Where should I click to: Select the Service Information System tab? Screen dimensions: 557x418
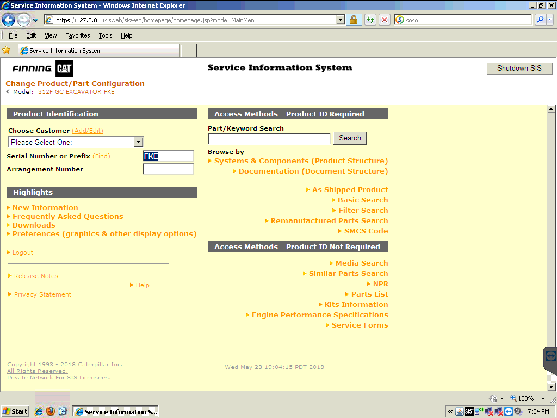point(99,51)
